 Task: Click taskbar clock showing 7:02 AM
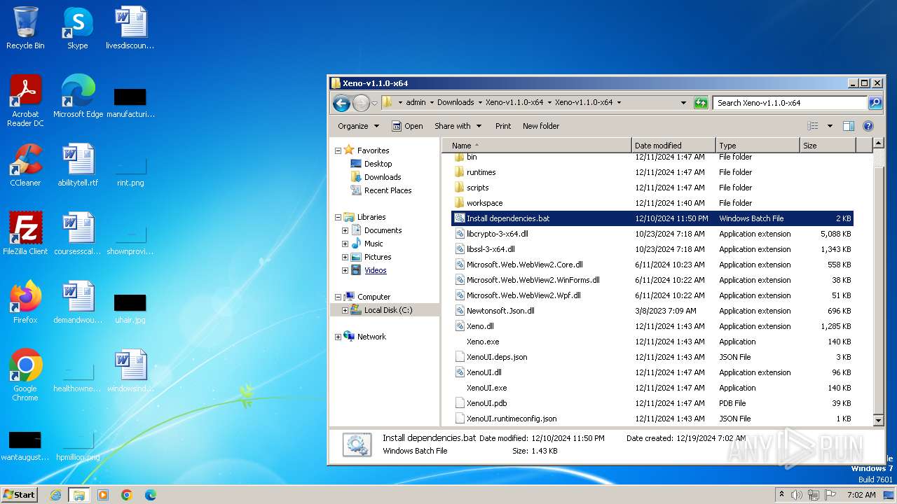pyautogui.click(x=861, y=495)
